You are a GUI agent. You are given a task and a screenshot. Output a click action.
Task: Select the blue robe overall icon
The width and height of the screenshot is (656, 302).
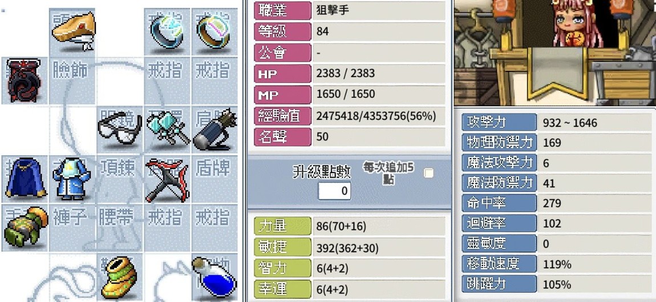(71, 179)
